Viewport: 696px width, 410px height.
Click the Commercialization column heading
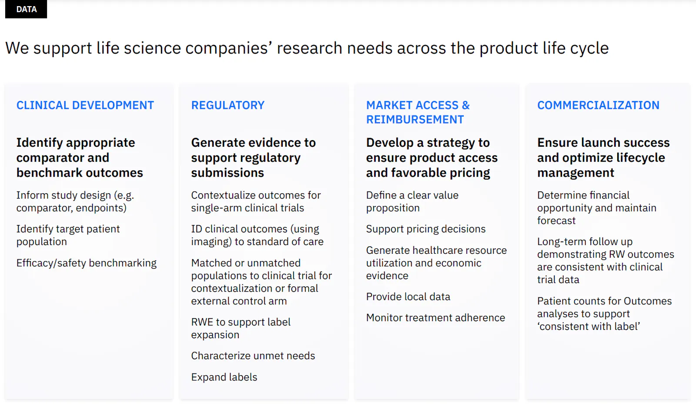coord(598,105)
